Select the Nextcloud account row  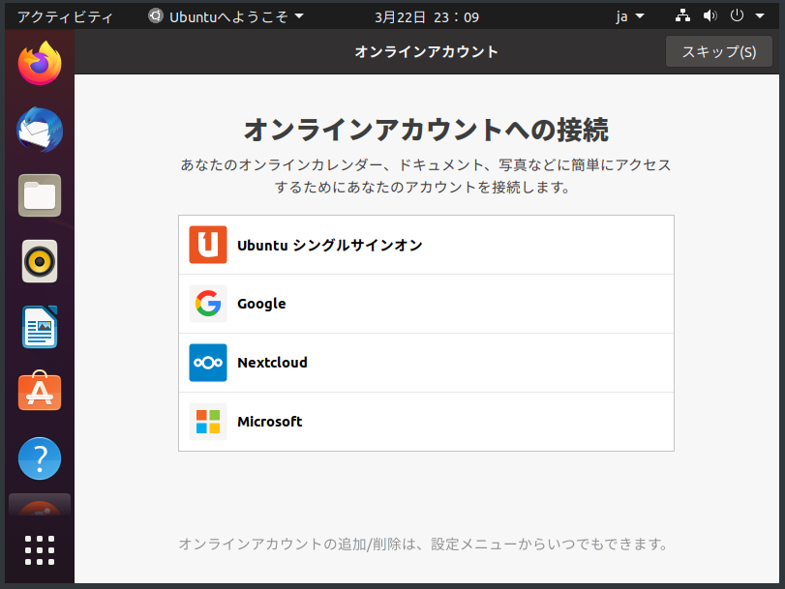[x=426, y=363]
